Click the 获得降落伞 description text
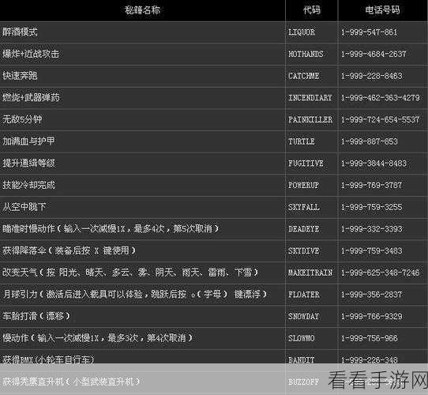428x395 pixels. (x=69, y=250)
